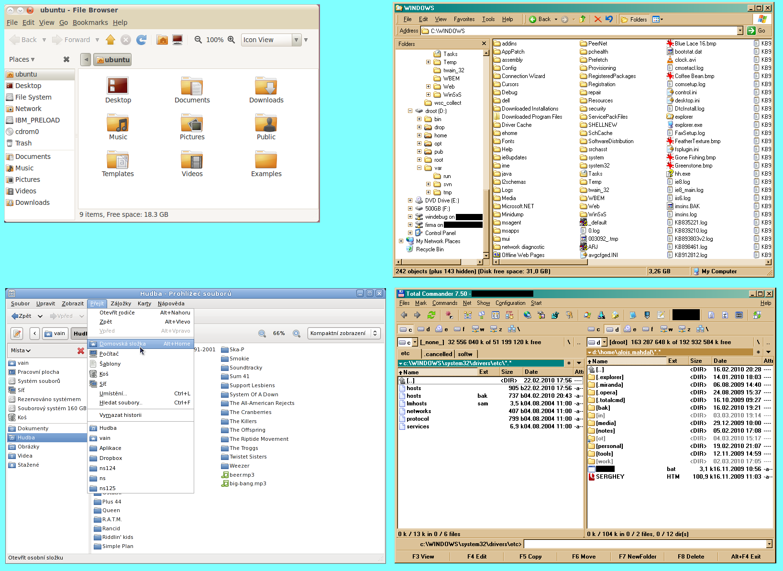Open the Views dropdown in WINDOWS Explorer toolbar
783x571 pixels.
tap(658, 19)
